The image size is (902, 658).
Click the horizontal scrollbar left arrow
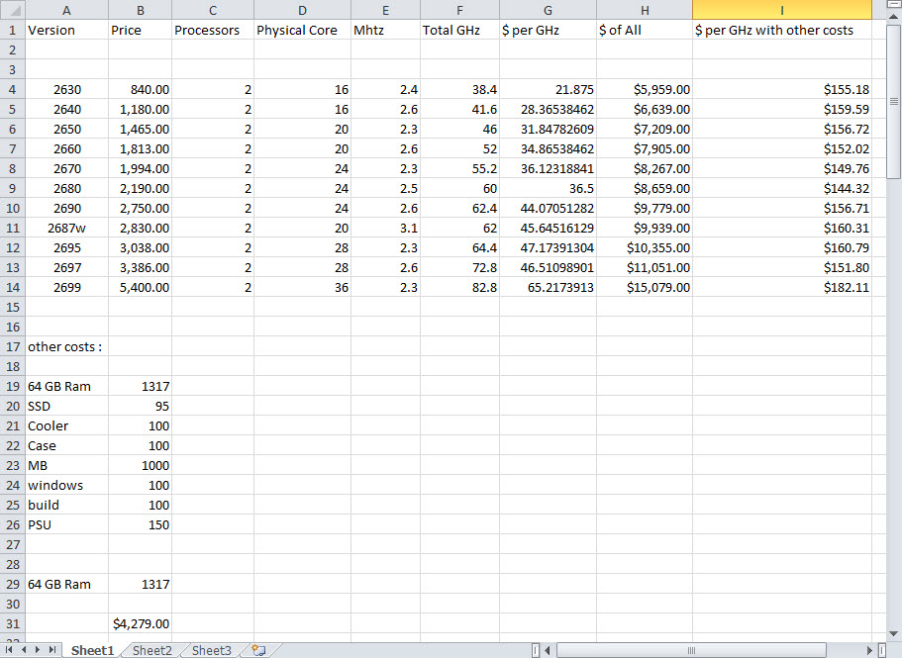pyautogui.click(x=548, y=650)
